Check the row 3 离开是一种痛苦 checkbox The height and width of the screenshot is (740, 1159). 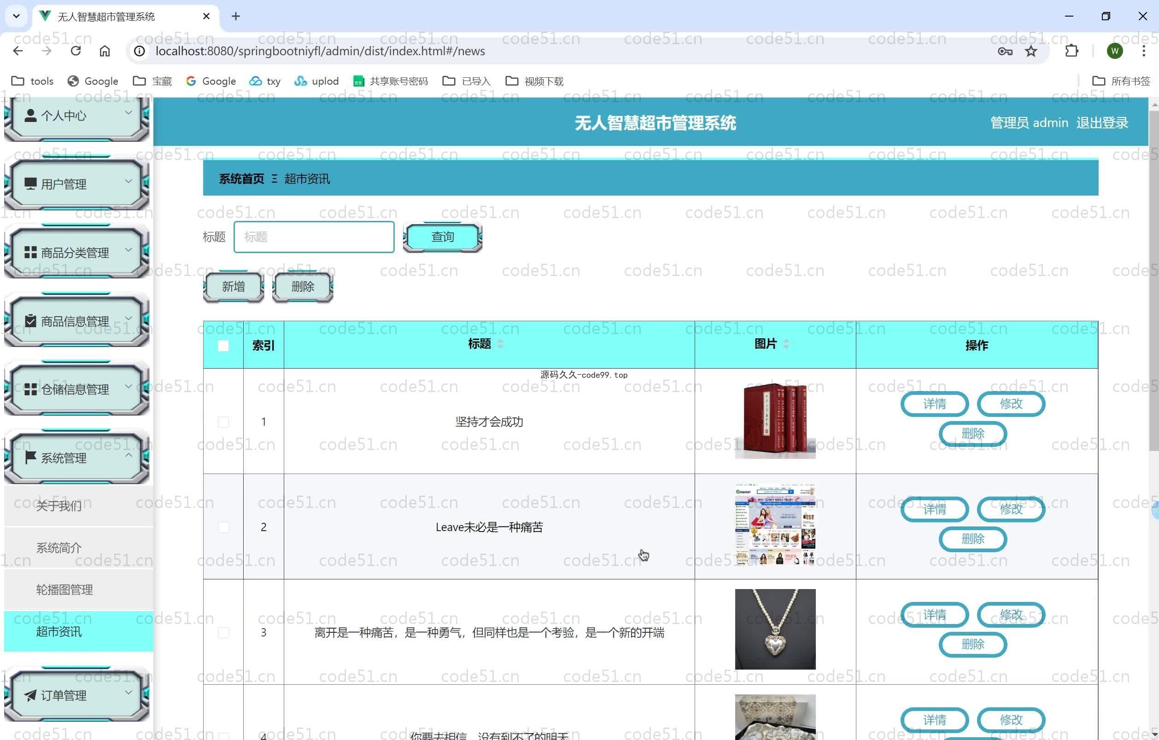223,632
